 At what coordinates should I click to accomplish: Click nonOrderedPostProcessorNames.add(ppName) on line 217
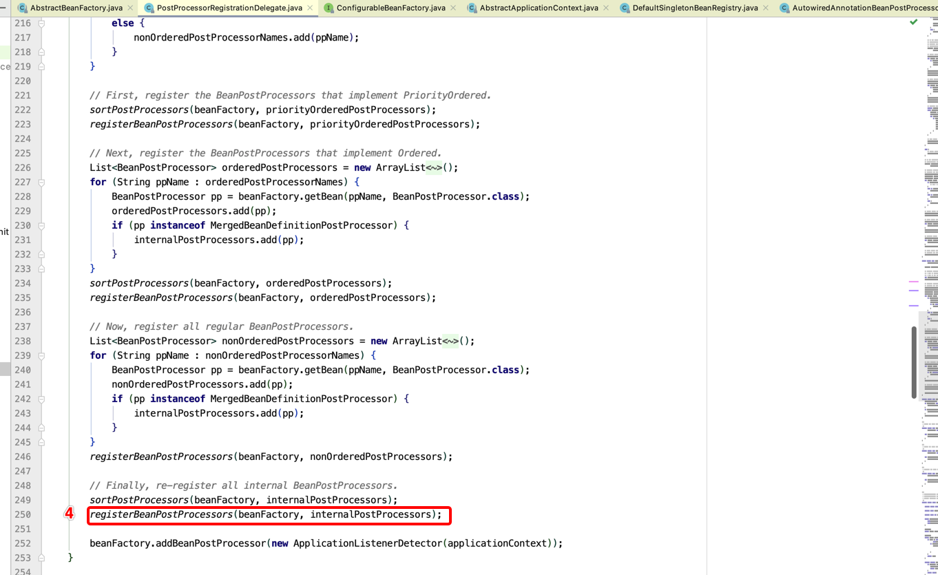(x=247, y=37)
